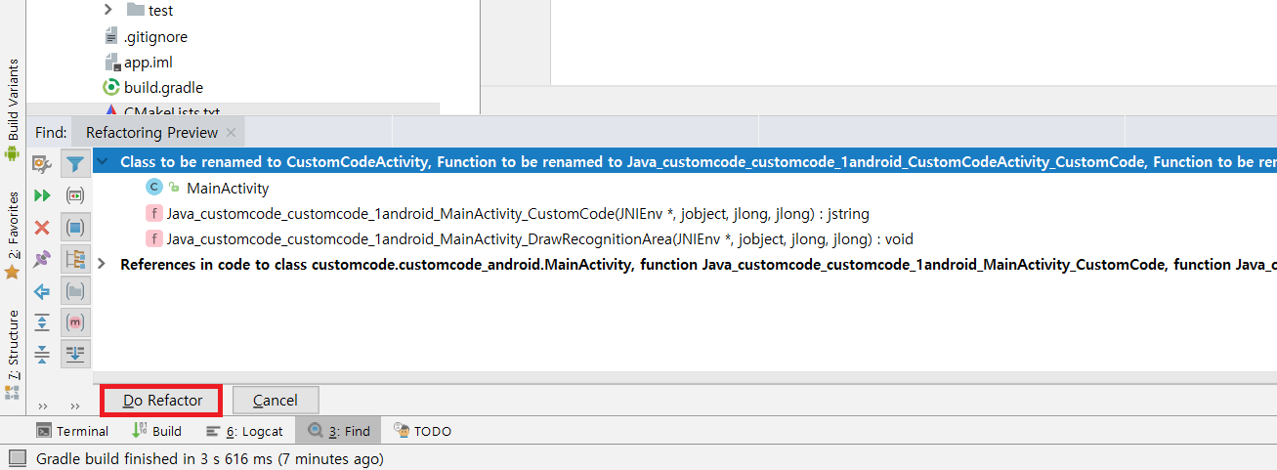
Task: Select the MainActivity_CustomCode function row
Action: (x=517, y=213)
